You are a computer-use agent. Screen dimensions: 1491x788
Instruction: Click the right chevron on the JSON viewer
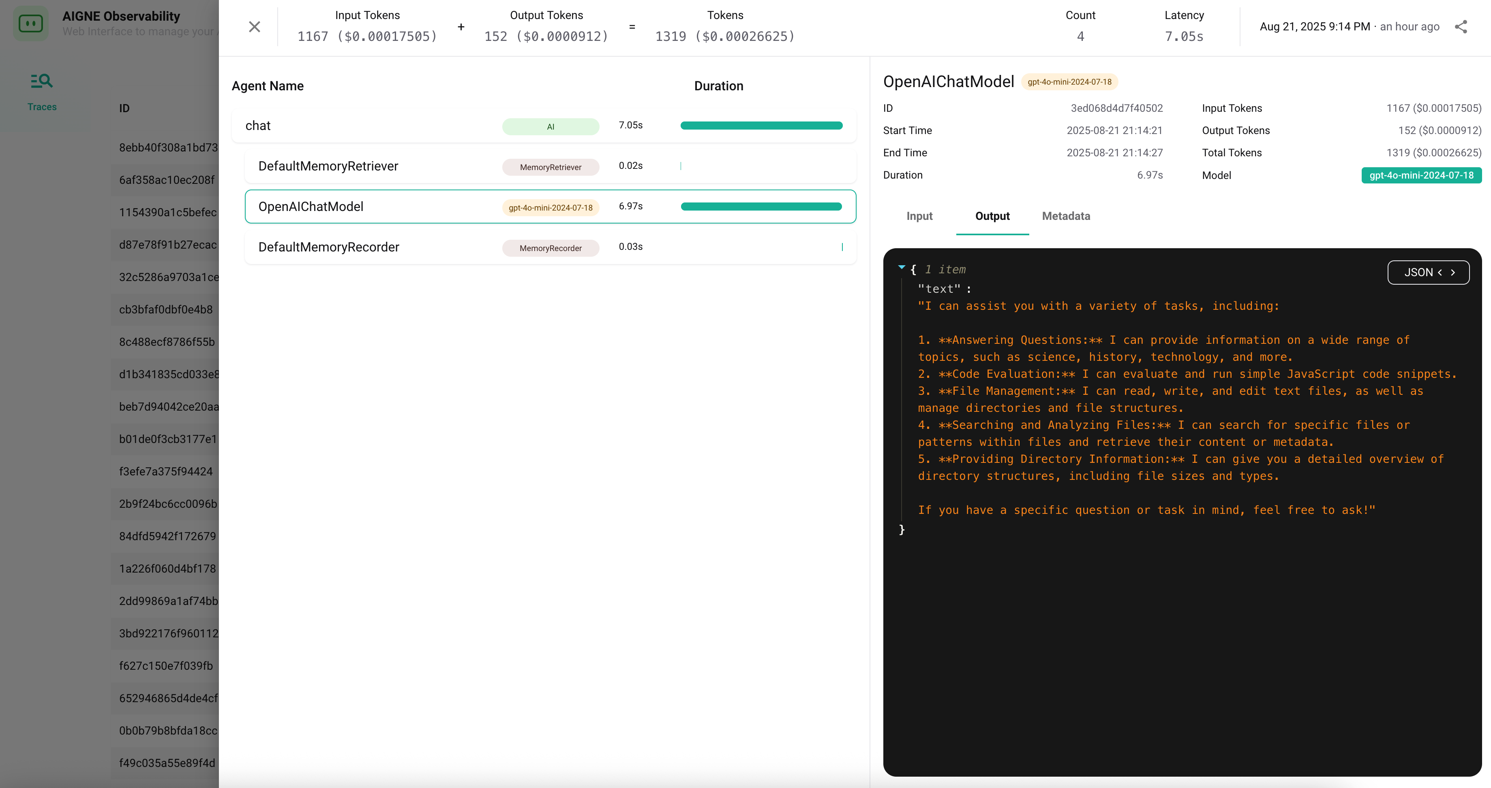[x=1453, y=272]
